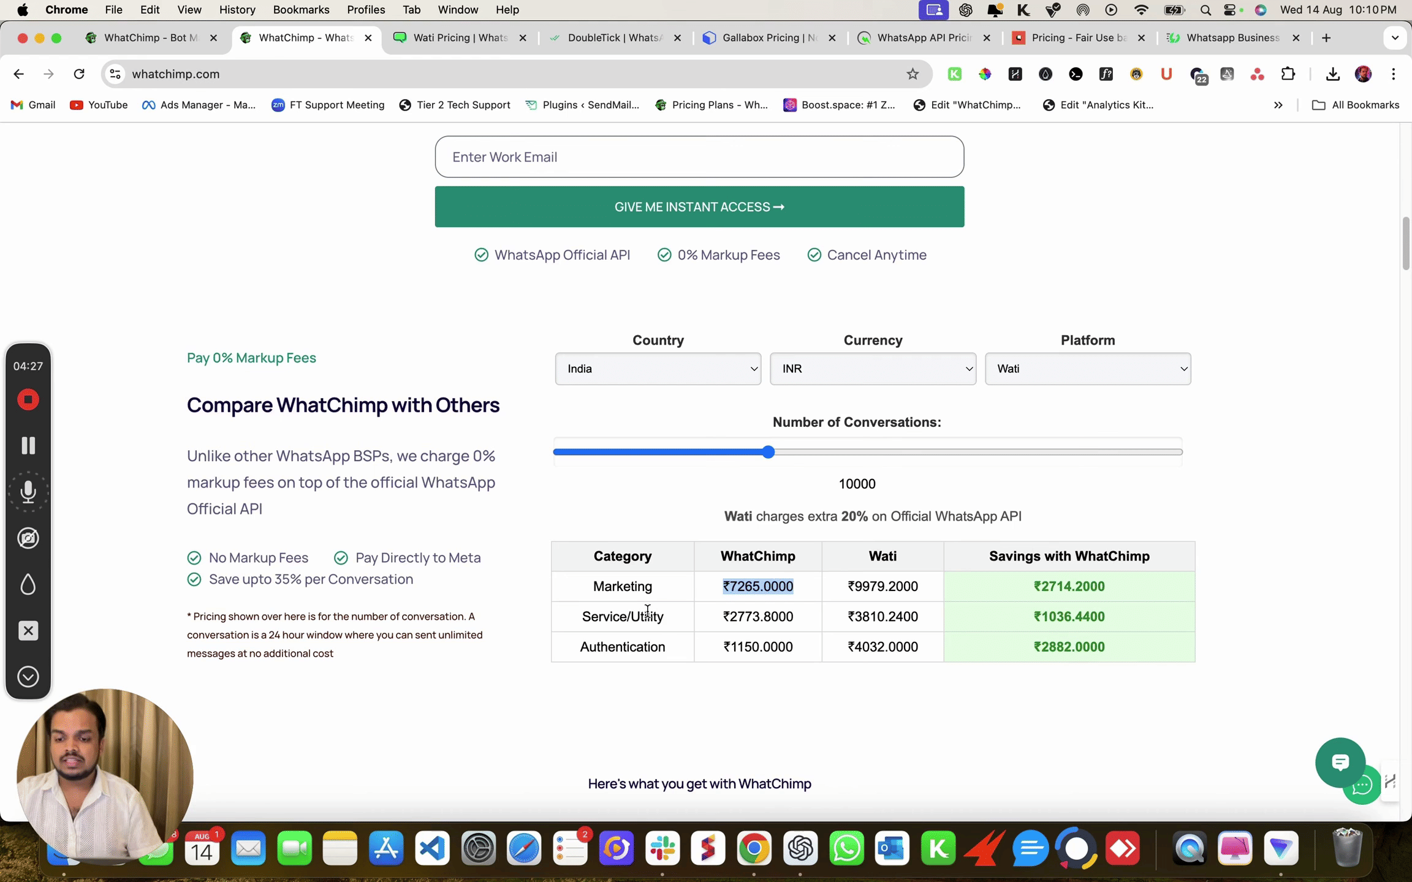Click the green chat widget icon
Screen dimensions: 1412x882
1340,762
